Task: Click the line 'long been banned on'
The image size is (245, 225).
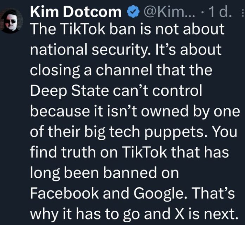Action: [x=105, y=173]
